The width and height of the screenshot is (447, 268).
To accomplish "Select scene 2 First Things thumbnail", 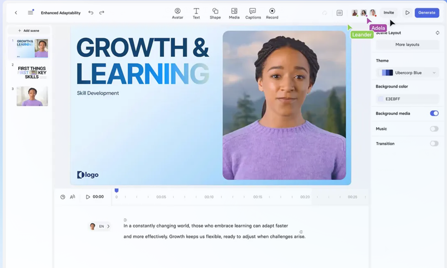I will click(x=32, y=72).
